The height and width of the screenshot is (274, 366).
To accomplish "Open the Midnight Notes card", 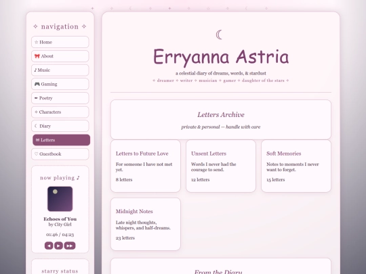I will click(x=146, y=224).
